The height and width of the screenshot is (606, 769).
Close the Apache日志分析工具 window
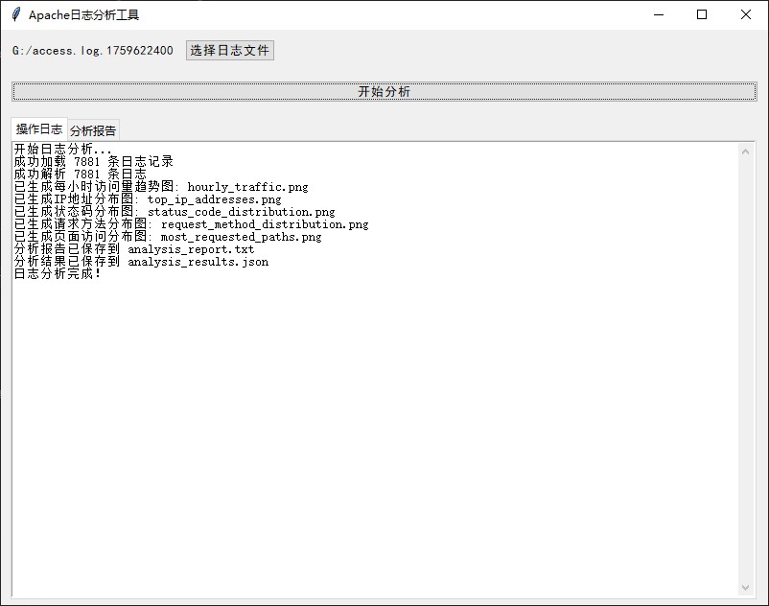[746, 14]
